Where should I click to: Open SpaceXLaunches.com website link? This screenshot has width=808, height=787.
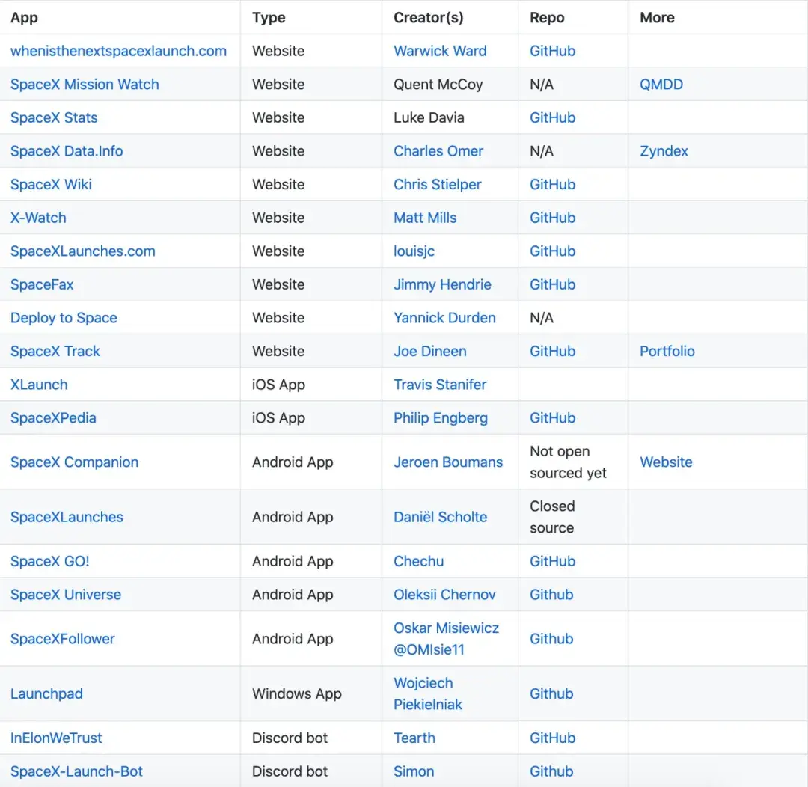(x=83, y=251)
